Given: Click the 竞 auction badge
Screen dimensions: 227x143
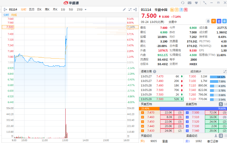Looking at the screenshot, I should (x=186, y=10).
